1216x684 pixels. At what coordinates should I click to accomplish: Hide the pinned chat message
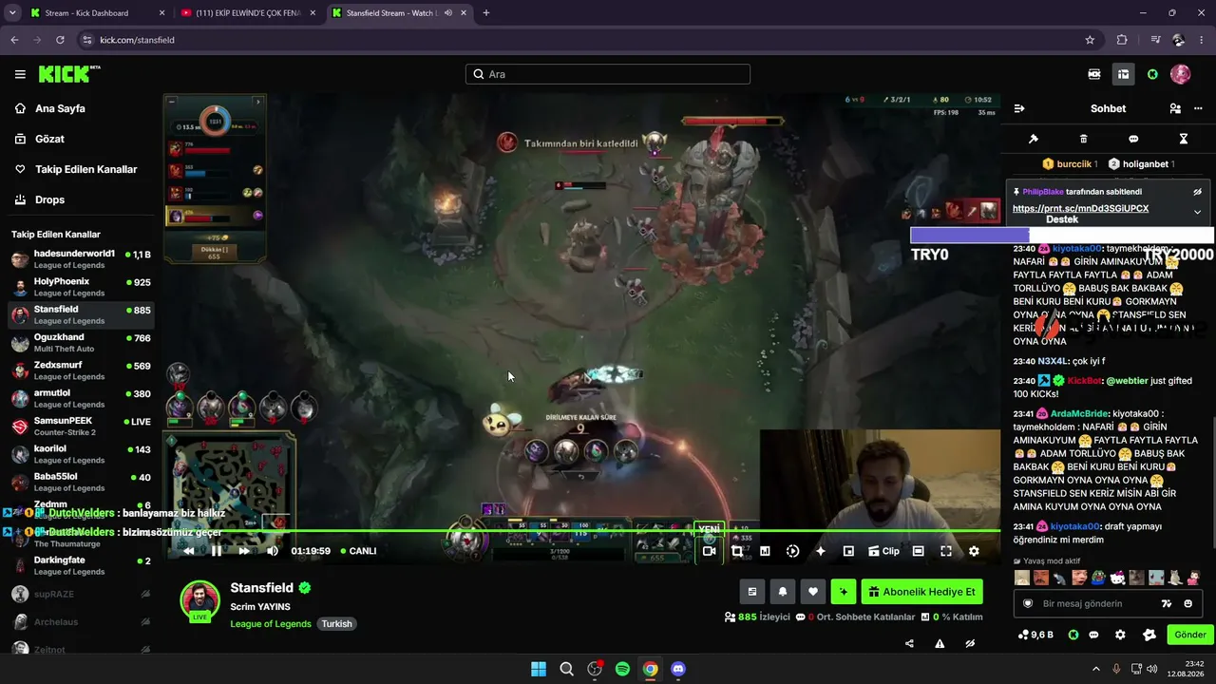click(1197, 192)
